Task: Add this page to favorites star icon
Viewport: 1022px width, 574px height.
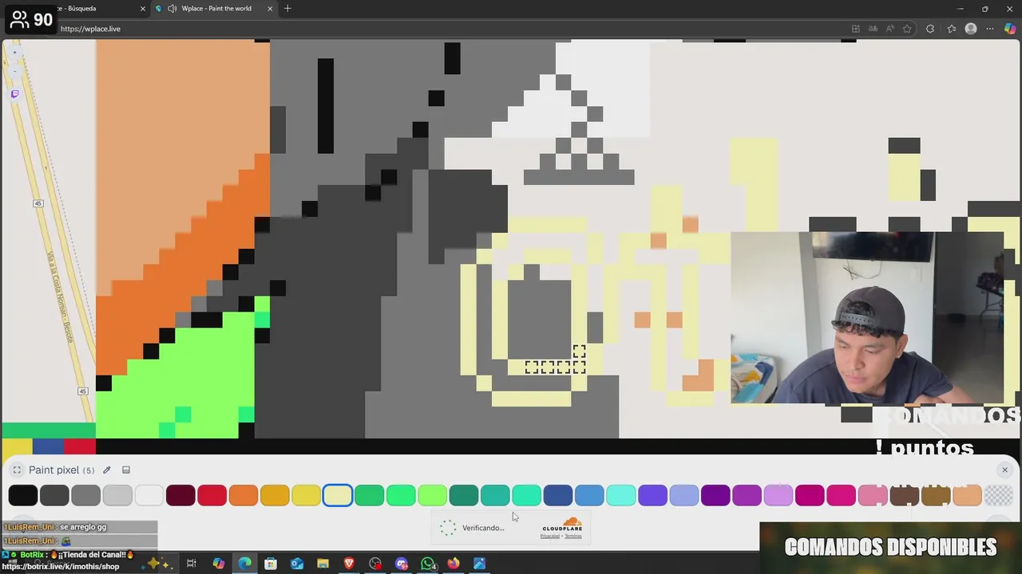Action: [x=907, y=29]
